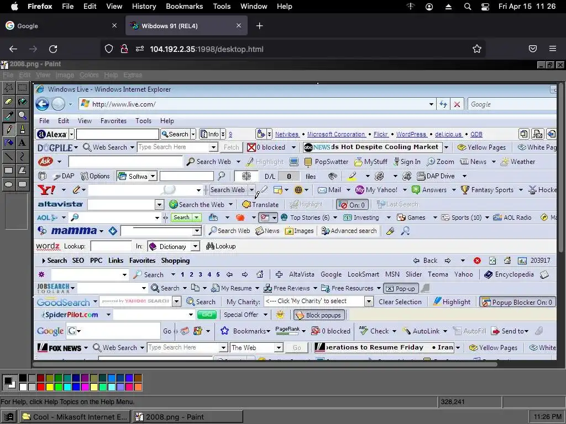Click the Firefox address bar URL
This screenshot has width=566, height=424.
(207, 49)
